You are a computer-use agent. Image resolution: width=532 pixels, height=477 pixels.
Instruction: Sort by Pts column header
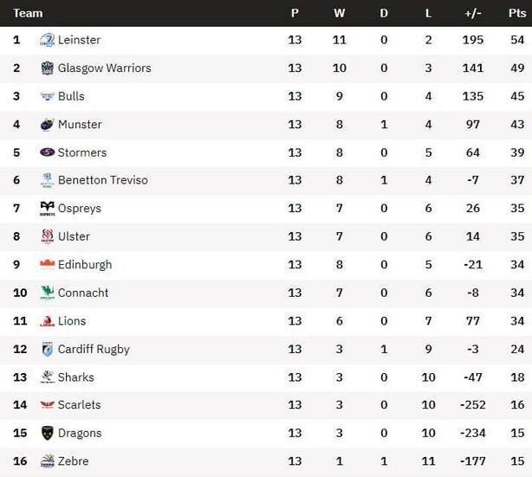pyautogui.click(x=517, y=13)
